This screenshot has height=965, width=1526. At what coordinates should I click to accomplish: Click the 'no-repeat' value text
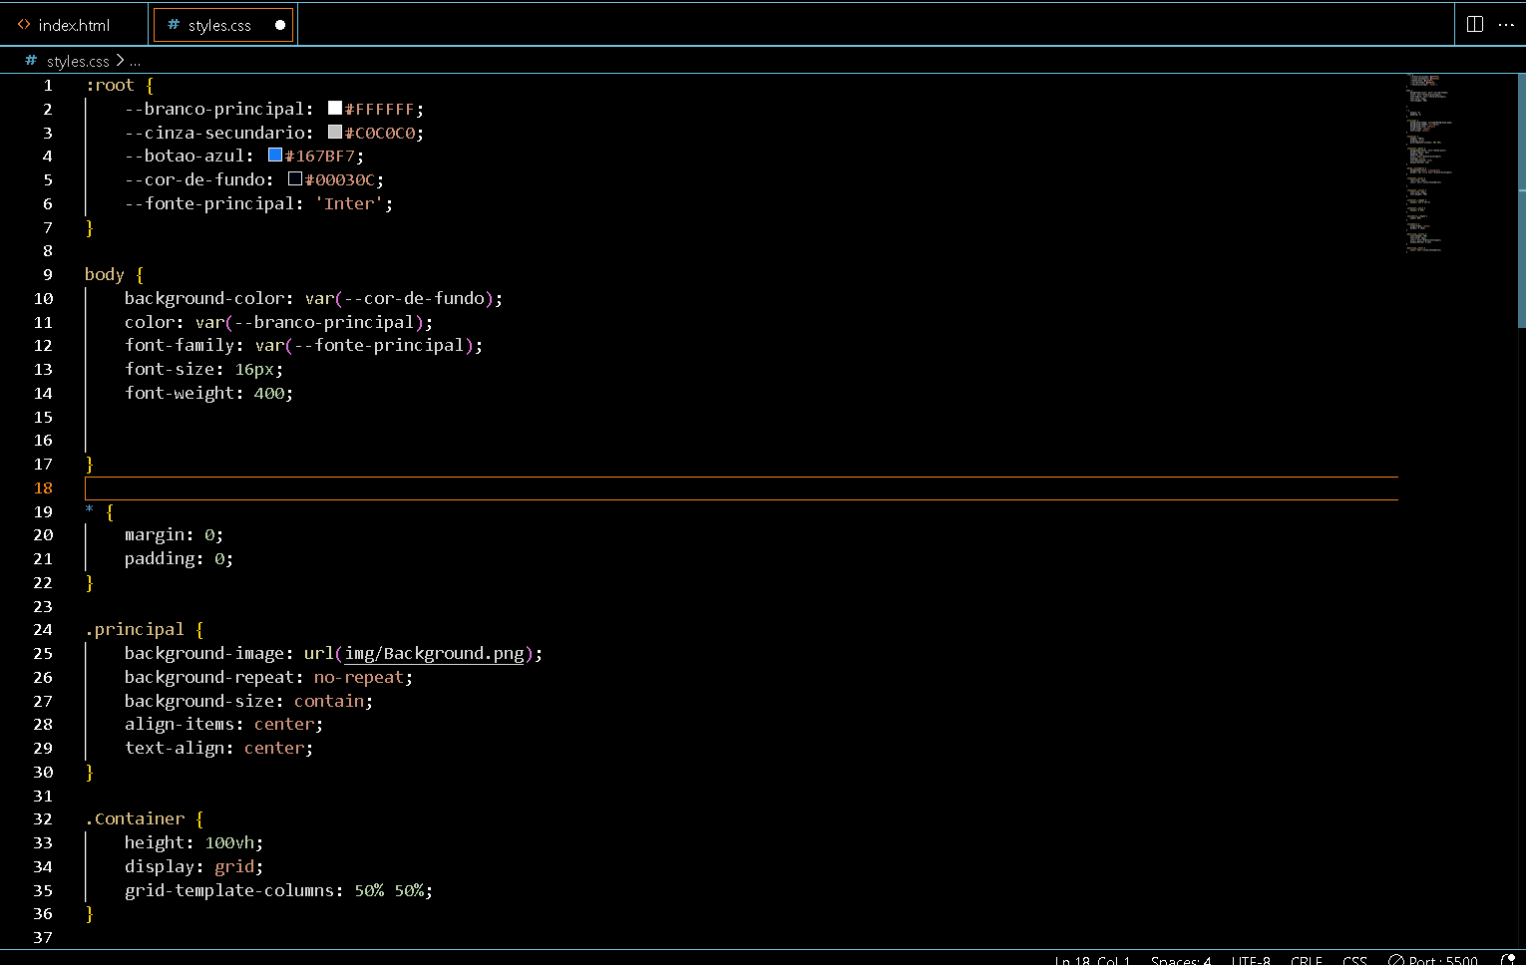point(359,677)
